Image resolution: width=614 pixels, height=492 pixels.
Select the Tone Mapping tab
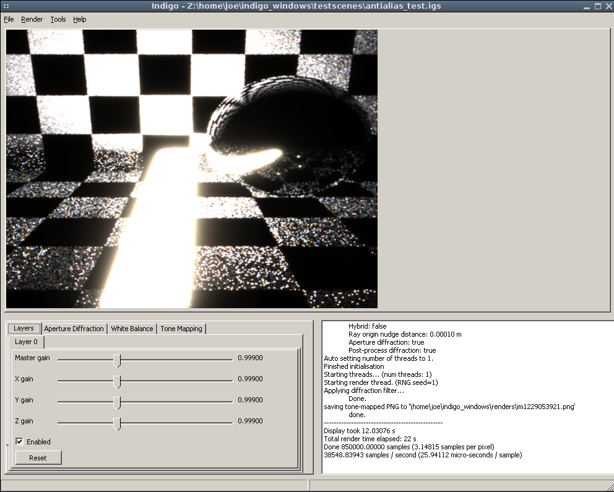pos(181,329)
